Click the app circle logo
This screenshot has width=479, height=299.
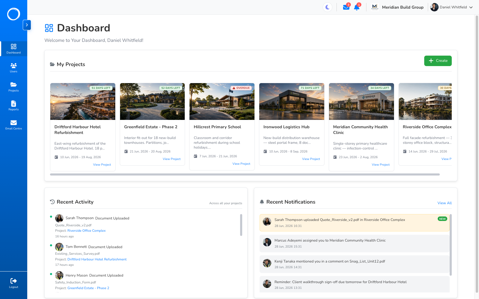coord(13,14)
